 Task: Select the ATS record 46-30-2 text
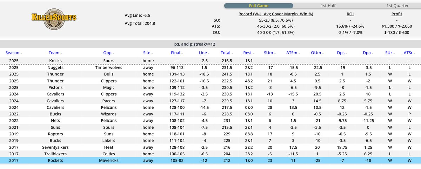click(275, 26)
